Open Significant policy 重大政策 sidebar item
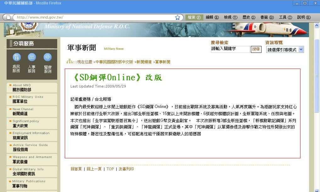This screenshot has width=320, height=192. [32, 123]
